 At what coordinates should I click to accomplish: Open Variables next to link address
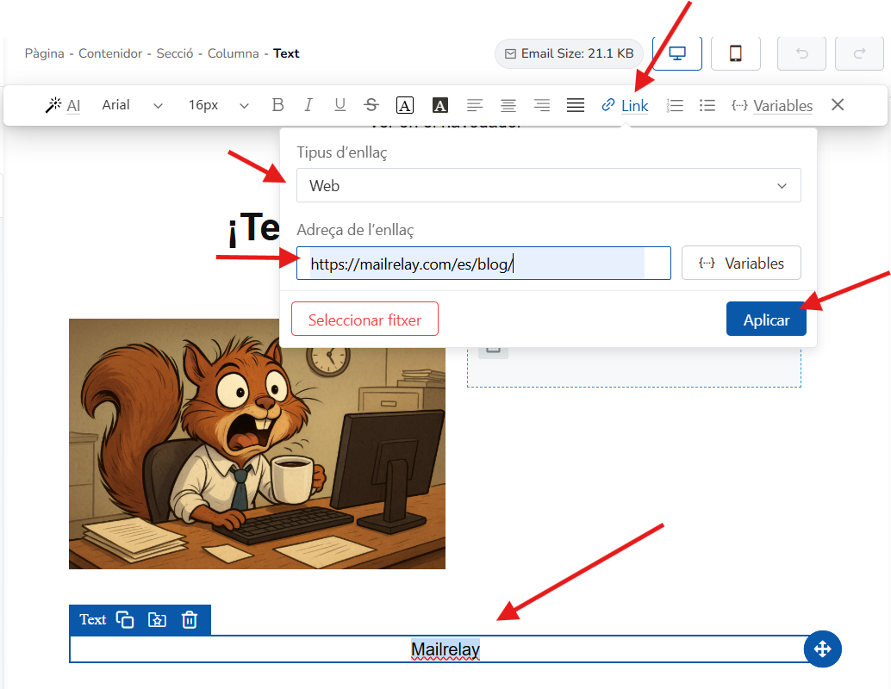(x=741, y=263)
